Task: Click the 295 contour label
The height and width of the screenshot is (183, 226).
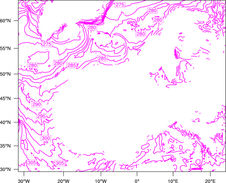Action: click(x=41, y=116)
